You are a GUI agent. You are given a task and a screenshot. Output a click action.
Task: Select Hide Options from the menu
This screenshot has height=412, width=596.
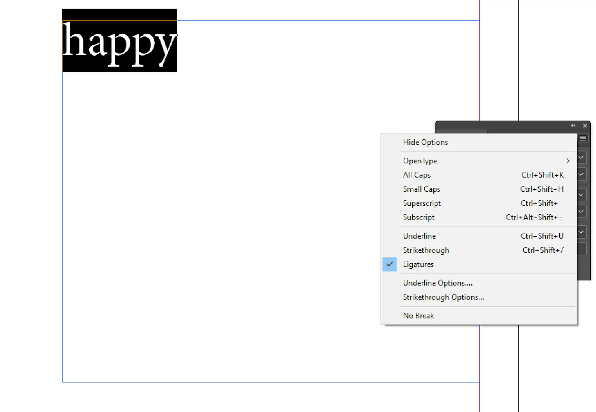(425, 142)
